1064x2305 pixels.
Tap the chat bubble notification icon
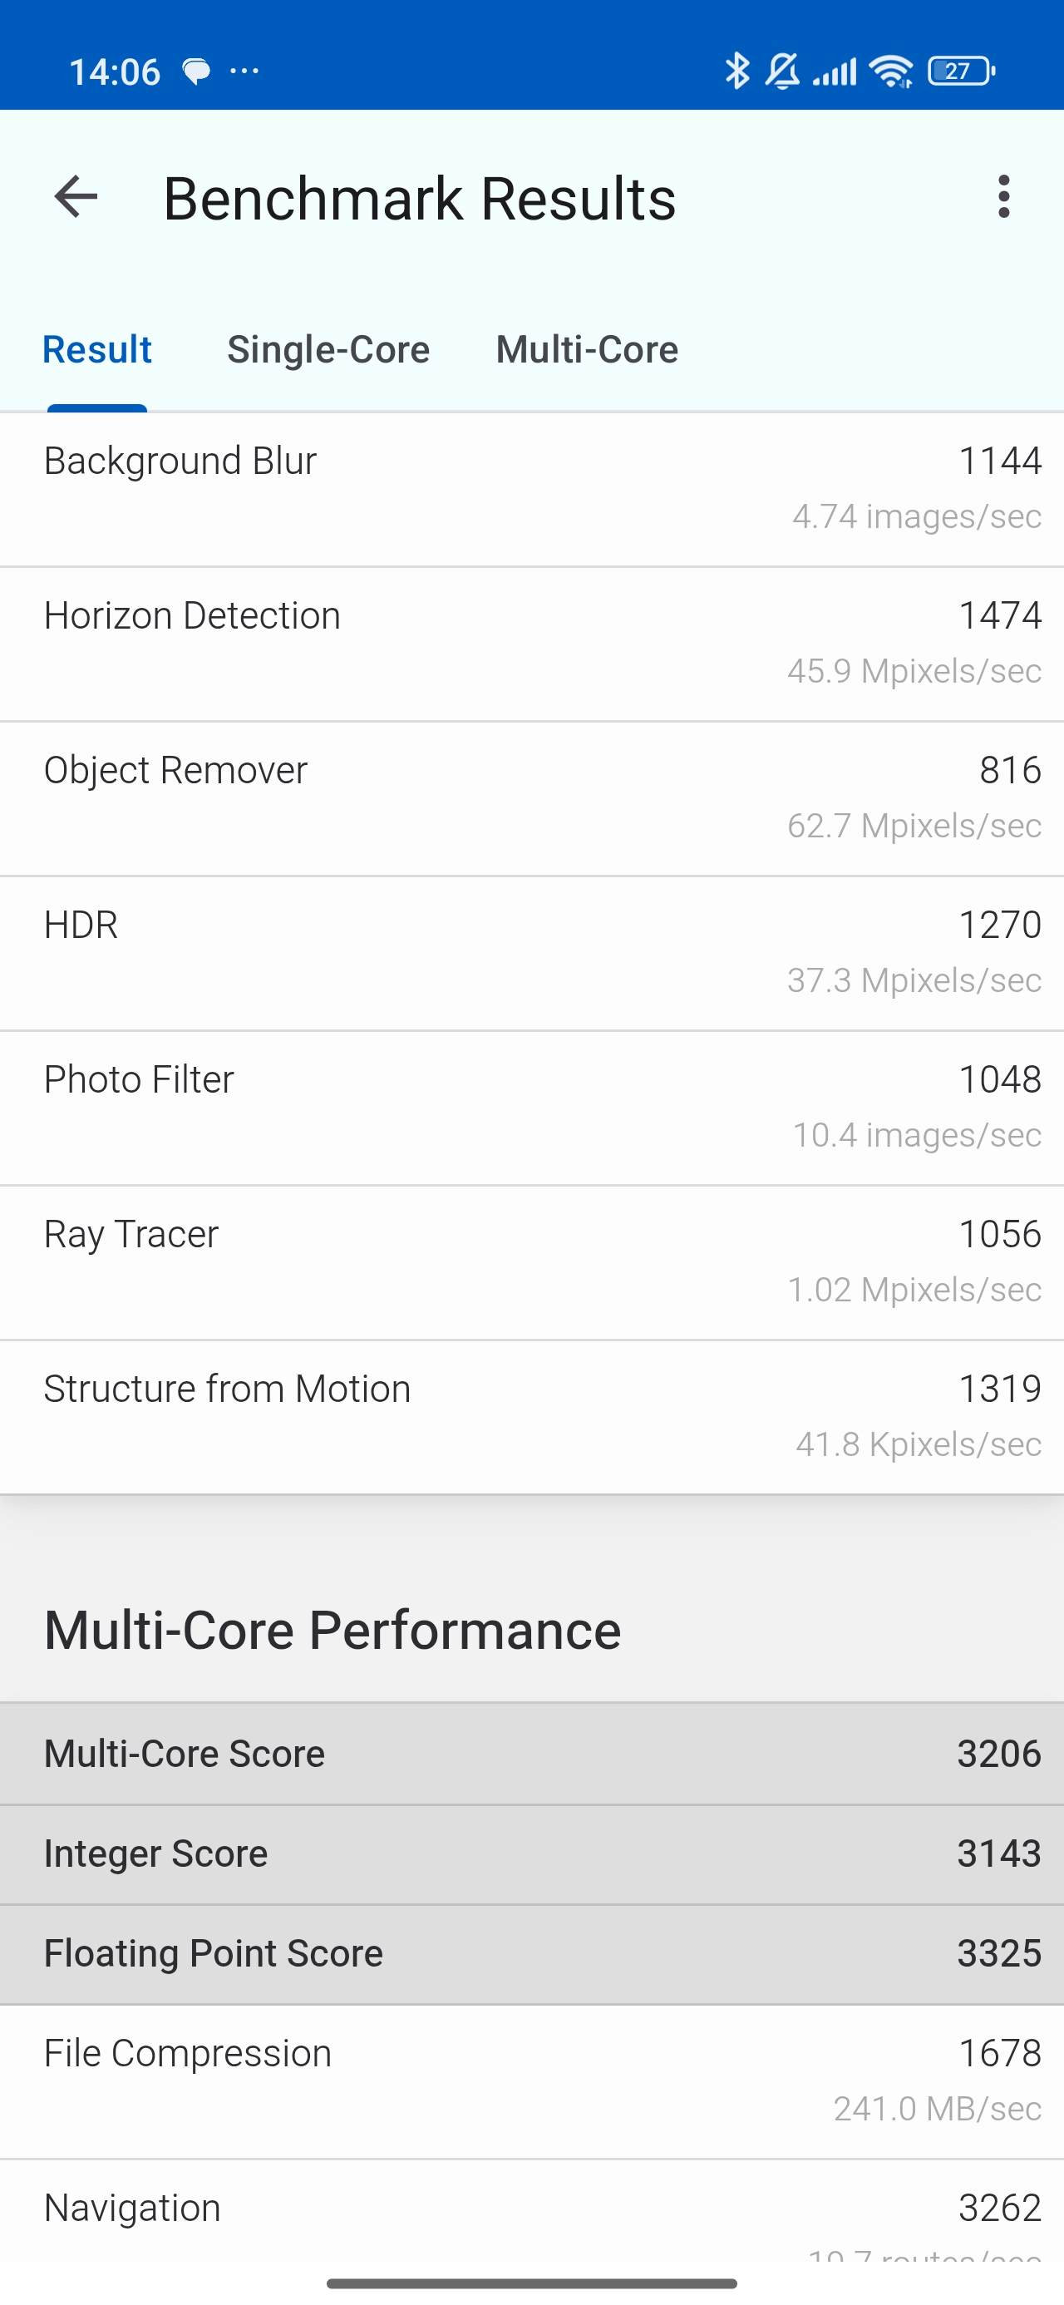pos(196,71)
